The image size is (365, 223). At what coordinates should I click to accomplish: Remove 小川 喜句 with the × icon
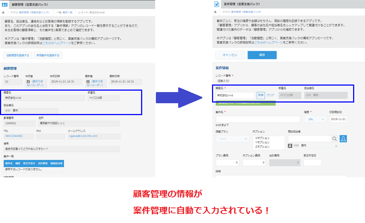[336, 146]
